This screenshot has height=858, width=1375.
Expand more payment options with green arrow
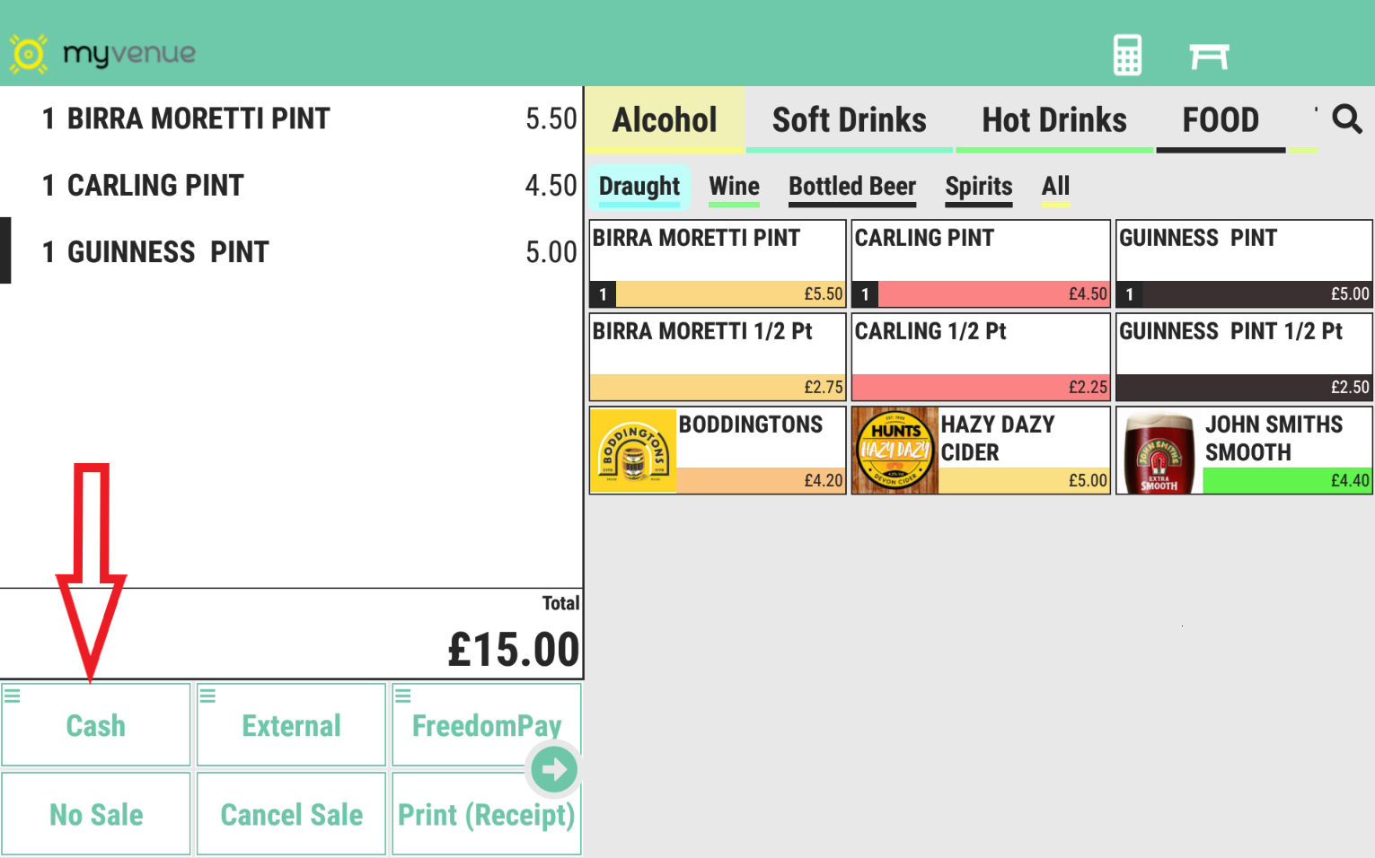click(554, 769)
